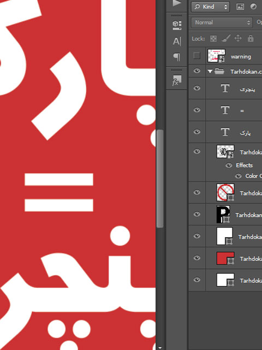
Task: Click the canvas vertical scrollbar thumb
Action: pyautogui.click(x=160, y=179)
